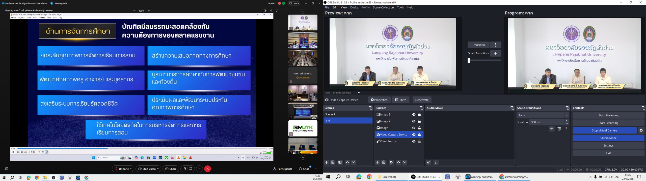Viewport: 646px width, 181px height.
Task: Unlock Video Capture Device lock
Action: [420, 135]
